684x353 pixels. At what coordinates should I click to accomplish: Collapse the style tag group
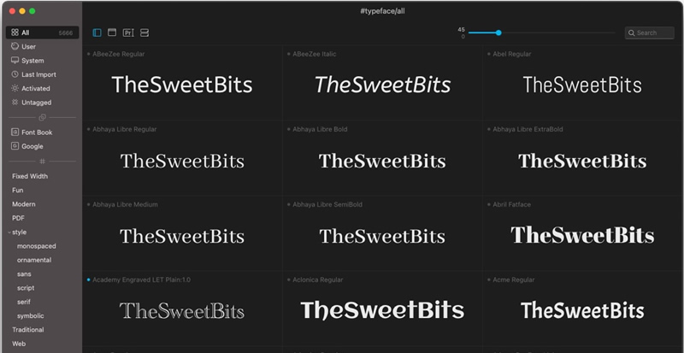pos(9,232)
